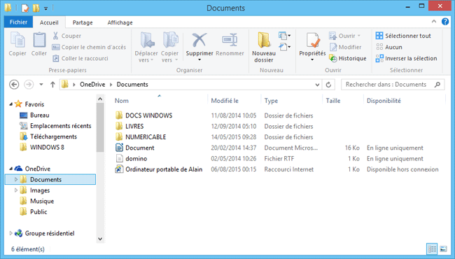Click the navigation pane scrollbar up arrow
This screenshot has width=455, height=259.
tap(100, 99)
